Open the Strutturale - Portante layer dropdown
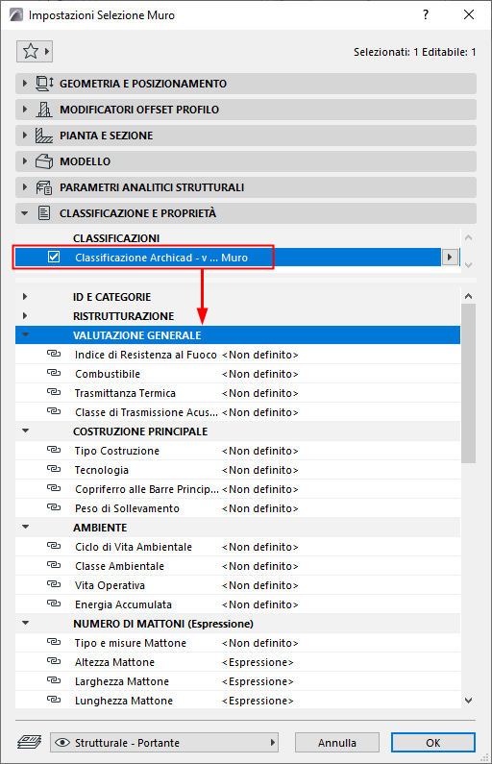 pyautogui.click(x=164, y=743)
